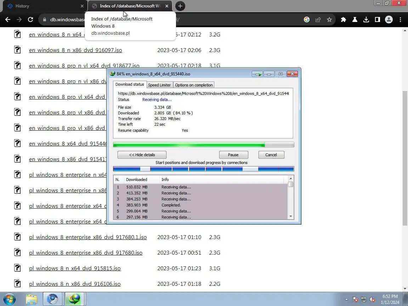Click the IDM tray toggle arrow button in dialog title

tap(257, 74)
